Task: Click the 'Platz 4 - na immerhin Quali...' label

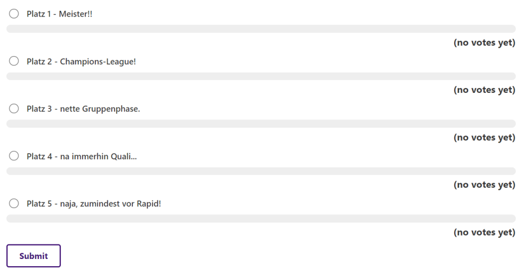Action: click(x=81, y=156)
